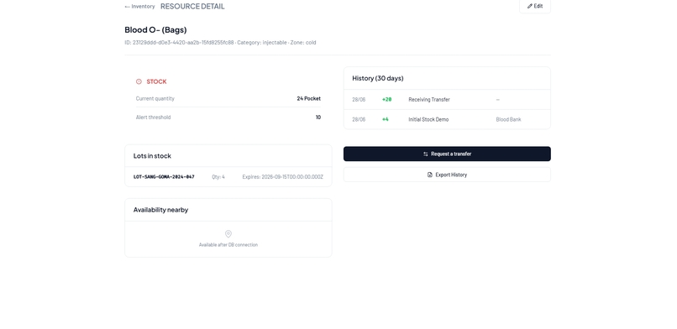Click the Qty: 4 lot value
677x329 pixels.
(x=218, y=177)
